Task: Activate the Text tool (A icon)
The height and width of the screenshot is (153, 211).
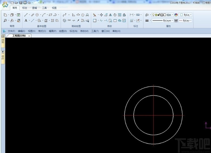Action: (26, 21)
